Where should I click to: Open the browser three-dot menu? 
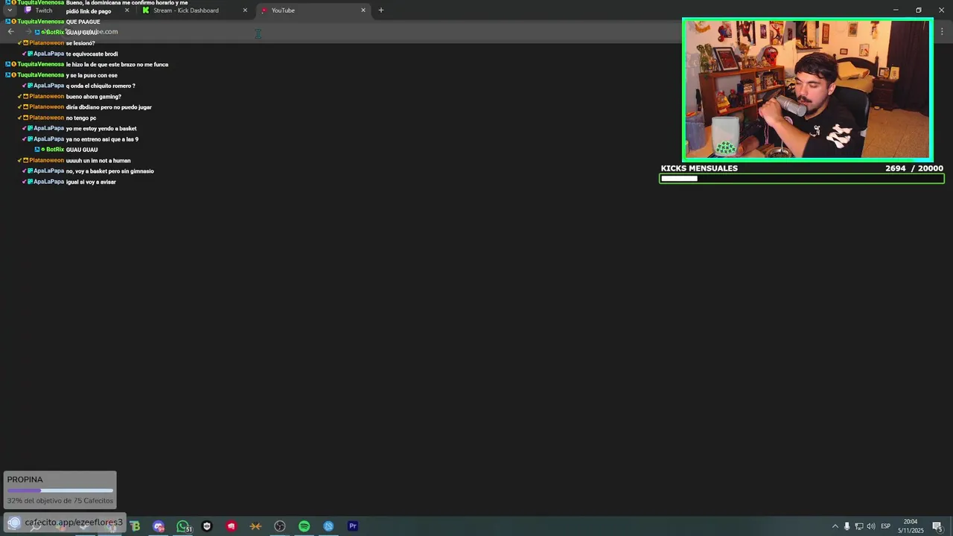tap(942, 32)
